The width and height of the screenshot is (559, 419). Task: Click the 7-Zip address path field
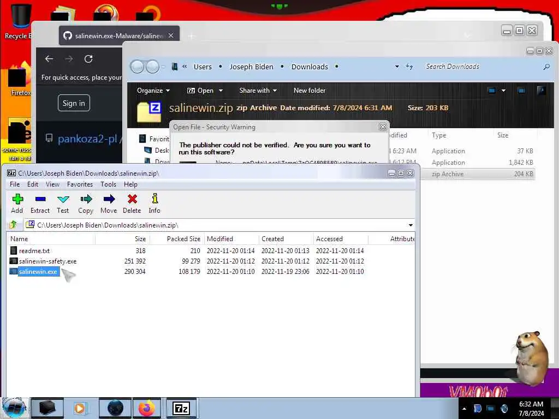coord(219,225)
